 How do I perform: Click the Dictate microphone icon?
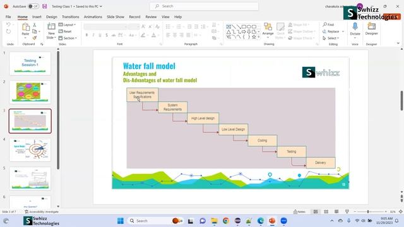point(355,26)
